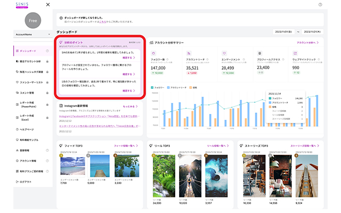341x213 pixels.
Task: Open the start date field 2023/11/01
Action: (x=283, y=32)
